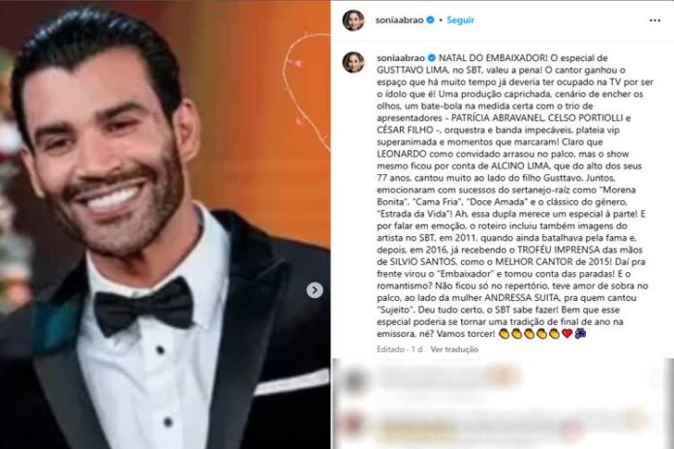Viewport: 674px width, 449px height.
Task: Click the Seguir follow button
Action: (460, 19)
